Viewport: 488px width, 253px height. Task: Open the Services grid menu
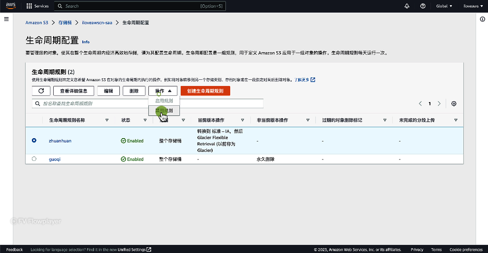(38, 6)
